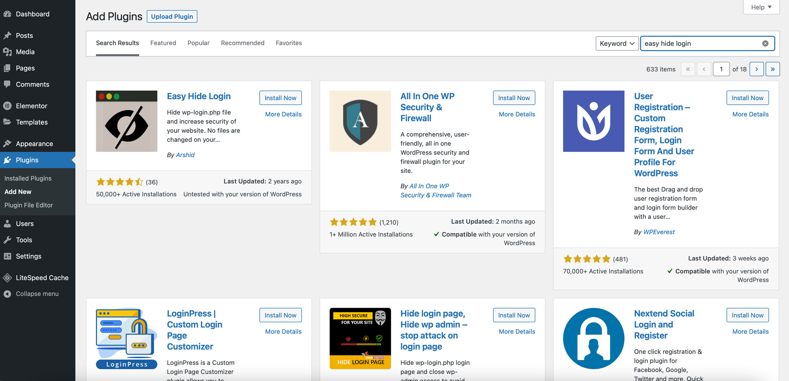Open the Keyword search type dropdown
The width and height of the screenshot is (789, 381).
pyautogui.click(x=617, y=43)
